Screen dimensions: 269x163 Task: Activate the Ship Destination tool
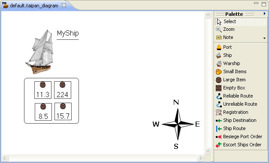pyautogui.click(x=240, y=120)
